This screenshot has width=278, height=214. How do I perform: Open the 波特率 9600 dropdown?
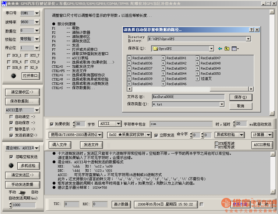pos(37,22)
